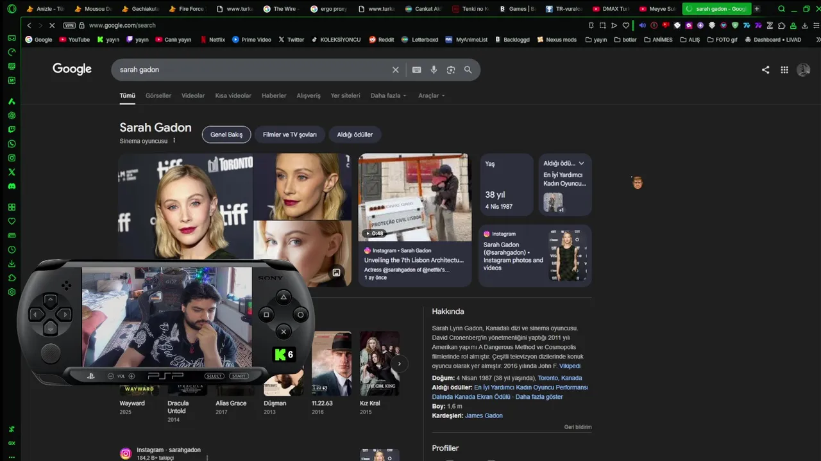Switch to the DMAX Tur tab
This screenshot has width=821, height=461.
click(611, 9)
